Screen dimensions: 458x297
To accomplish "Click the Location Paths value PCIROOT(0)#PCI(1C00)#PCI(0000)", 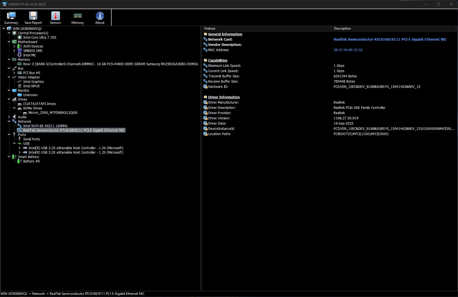I will click(x=361, y=134).
